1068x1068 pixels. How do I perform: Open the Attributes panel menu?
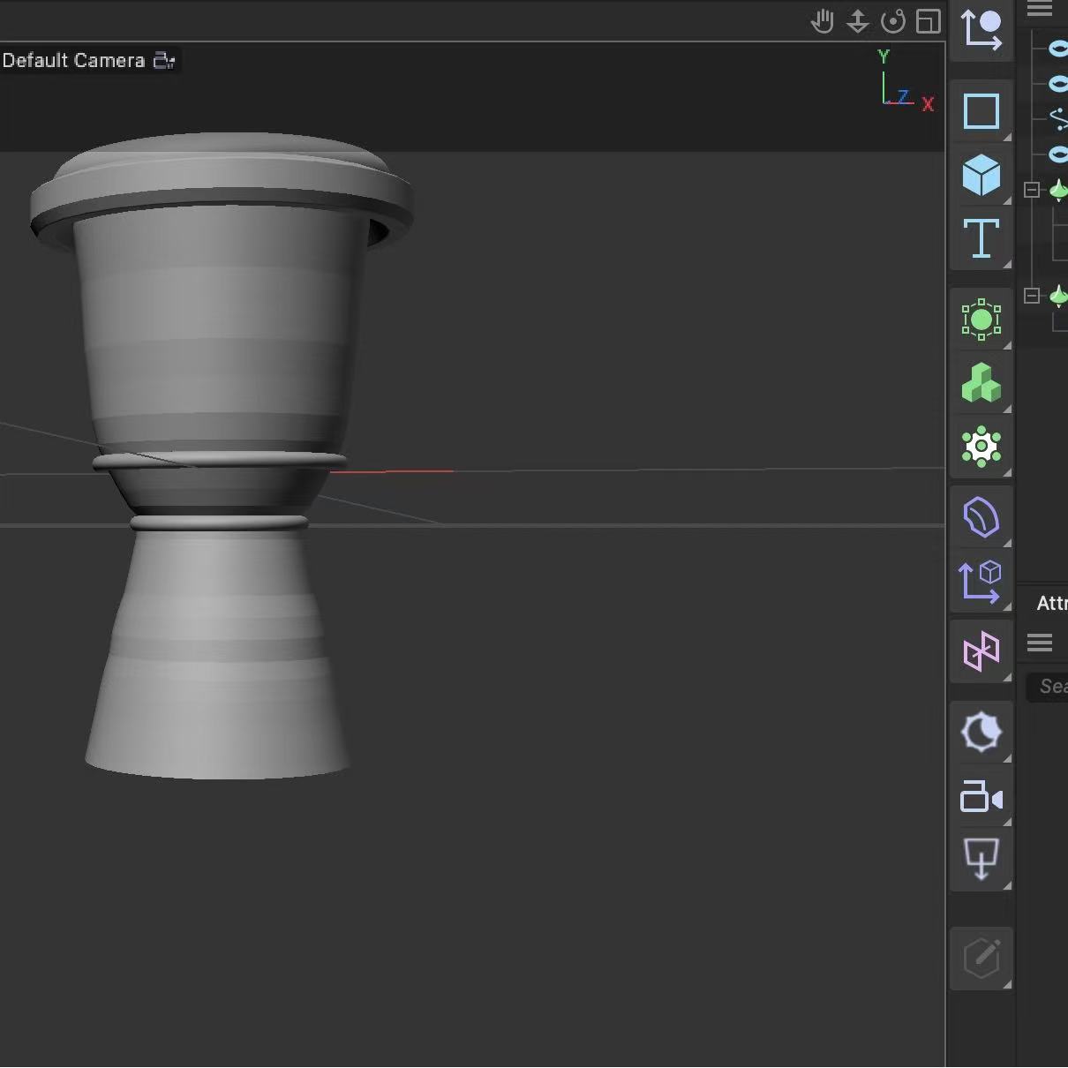[x=1042, y=642]
